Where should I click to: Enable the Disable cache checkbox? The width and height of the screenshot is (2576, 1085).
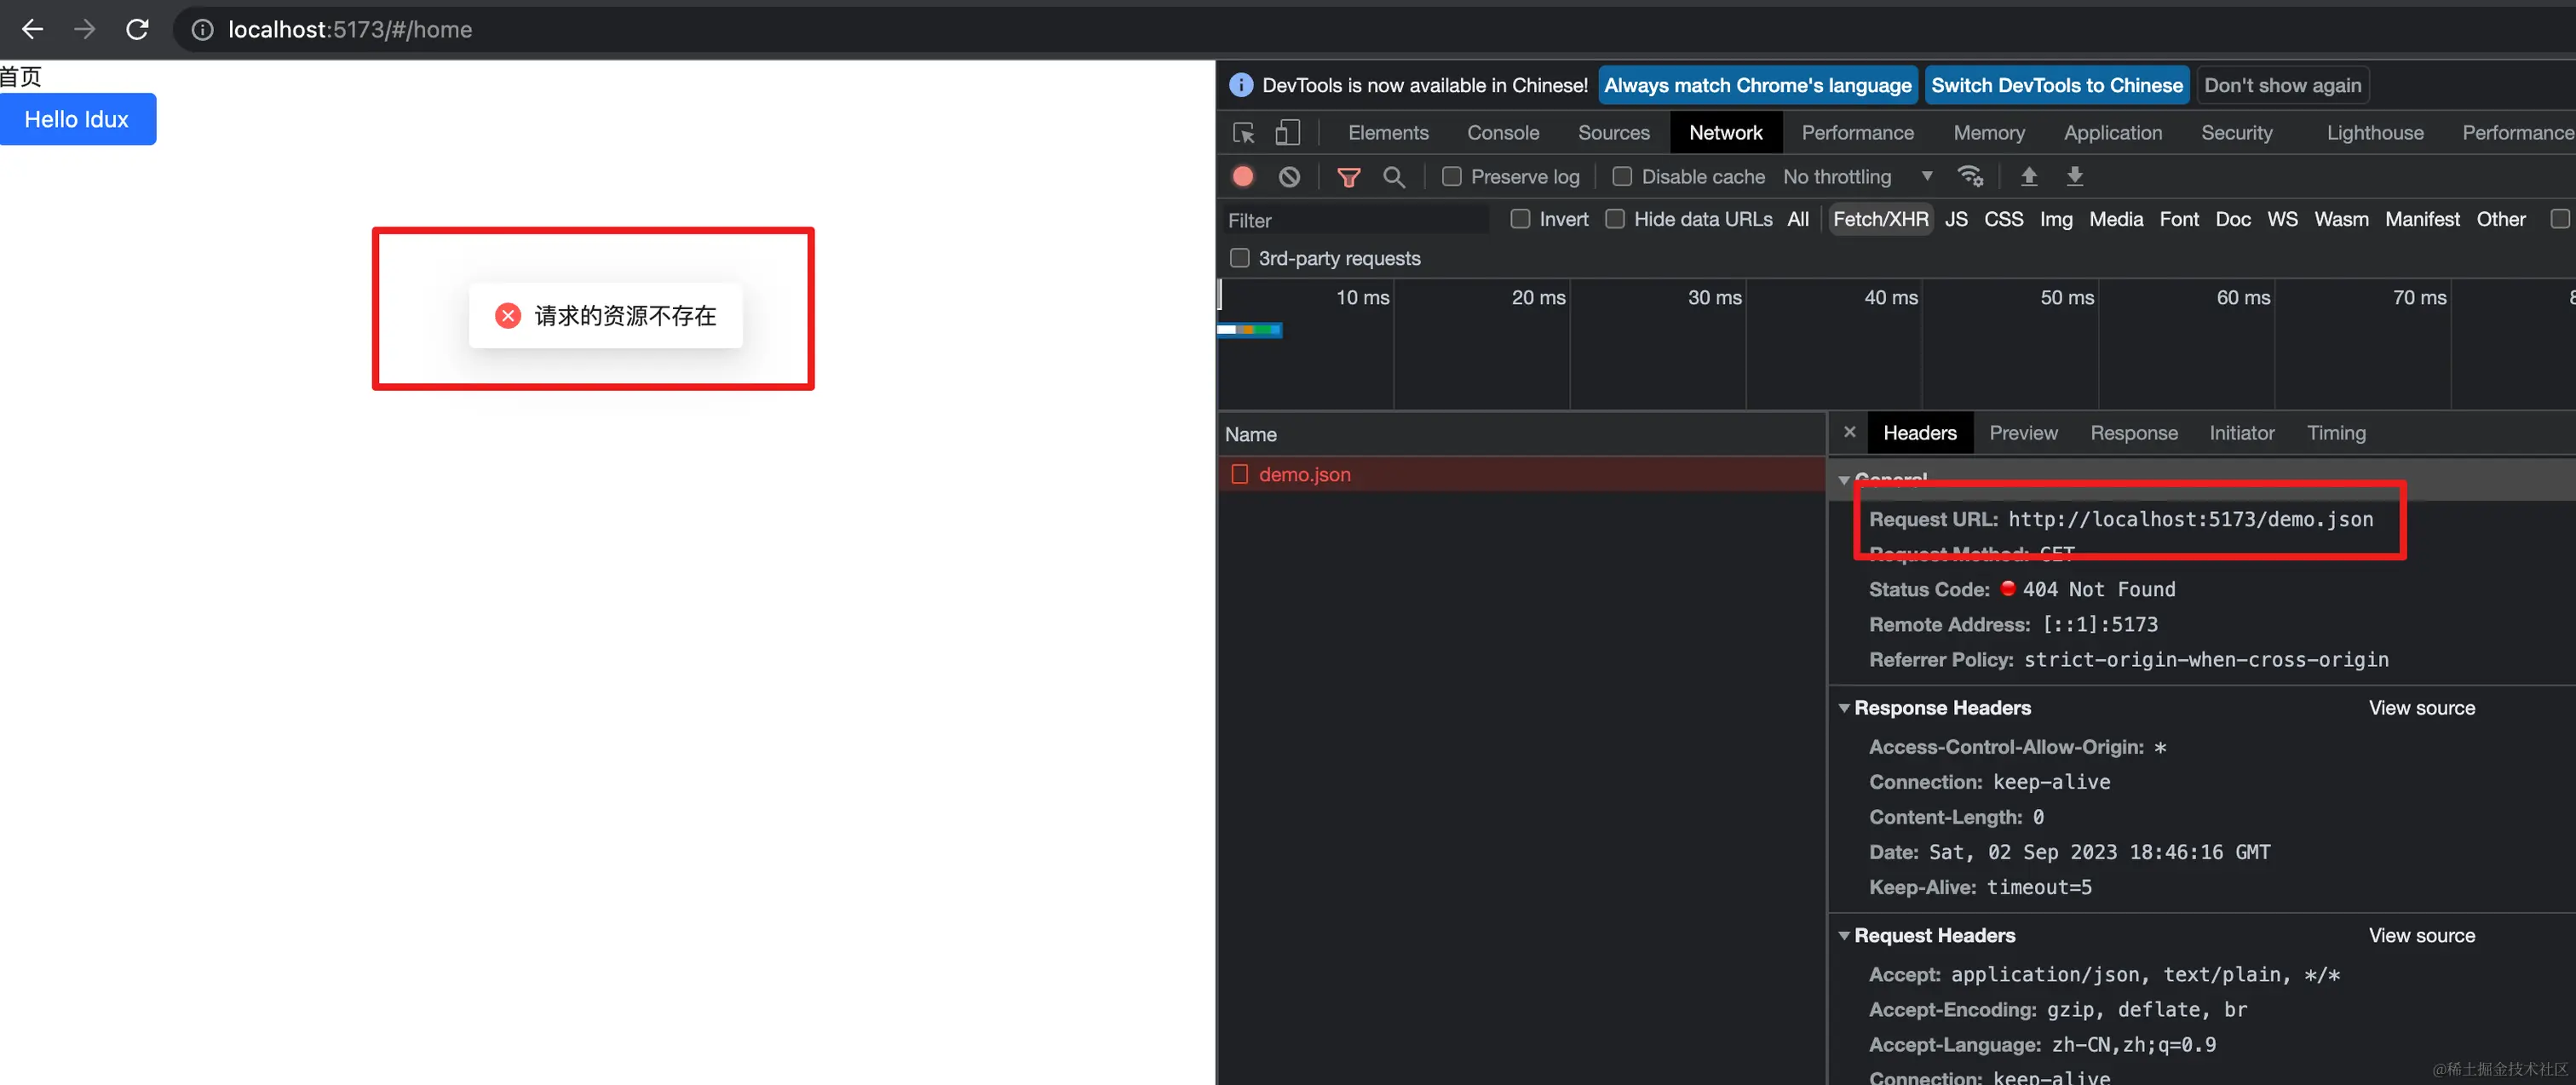1622,177
